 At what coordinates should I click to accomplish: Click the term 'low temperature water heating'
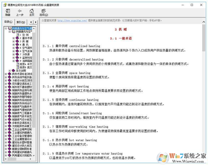[99, 154]
